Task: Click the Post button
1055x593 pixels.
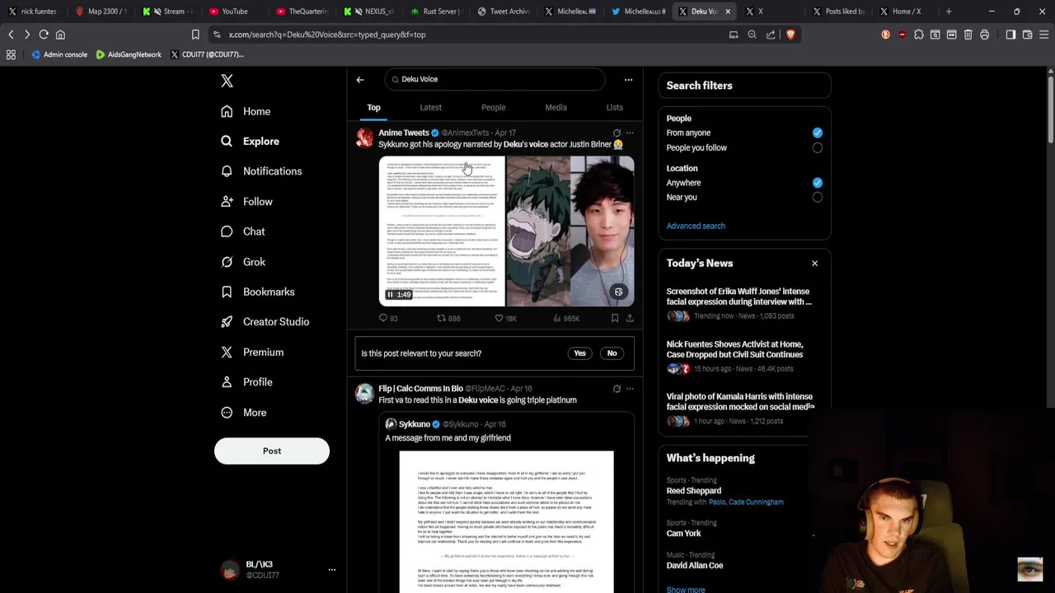Action: (272, 451)
